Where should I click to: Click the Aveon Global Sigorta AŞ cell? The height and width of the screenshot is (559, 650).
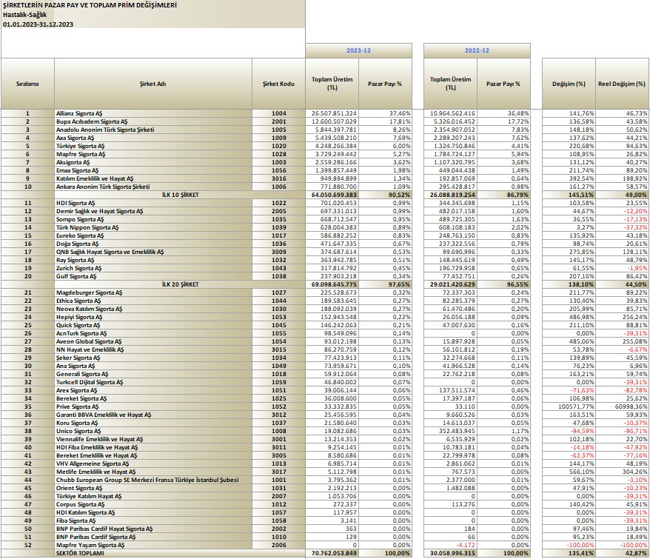click(153, 342)
